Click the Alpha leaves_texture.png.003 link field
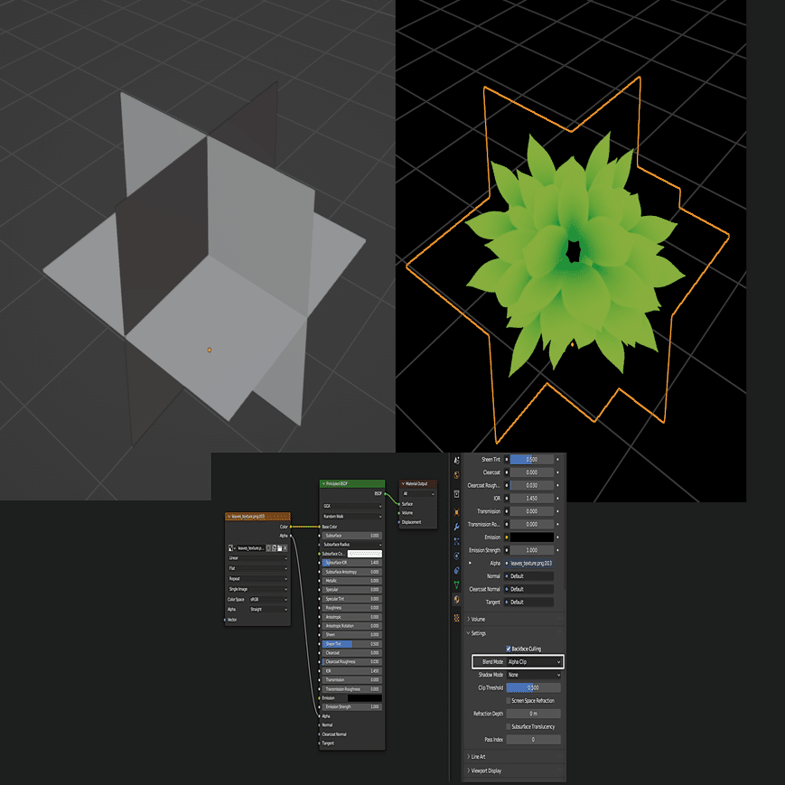 point(528,563)
